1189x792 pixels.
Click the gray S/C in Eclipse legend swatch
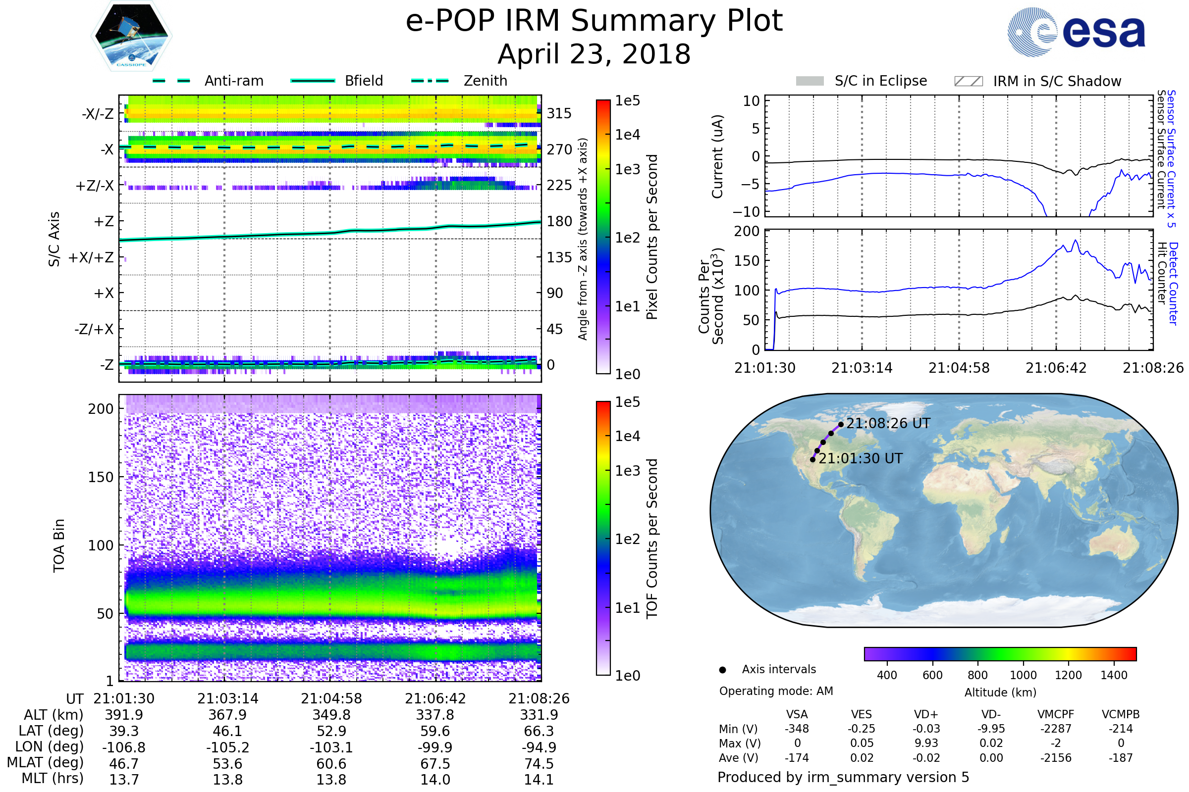coord(810,81)
